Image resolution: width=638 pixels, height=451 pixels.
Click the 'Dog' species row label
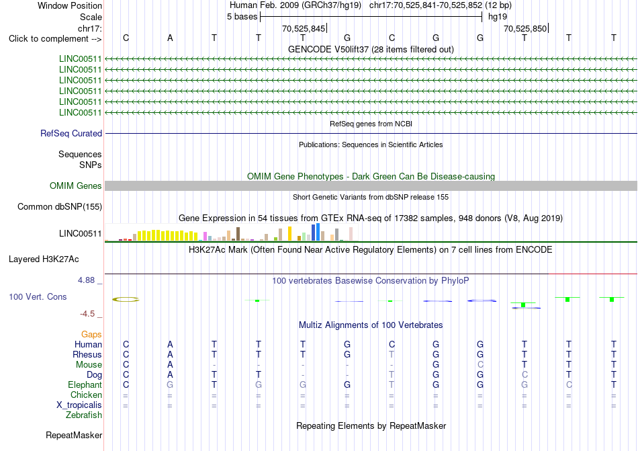[x=94, y=375]
